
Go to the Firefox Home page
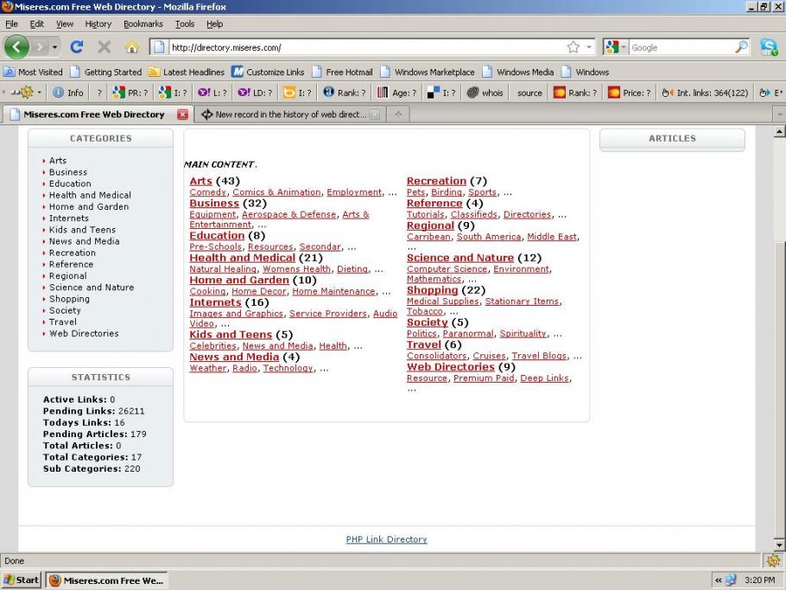[131, 47]
